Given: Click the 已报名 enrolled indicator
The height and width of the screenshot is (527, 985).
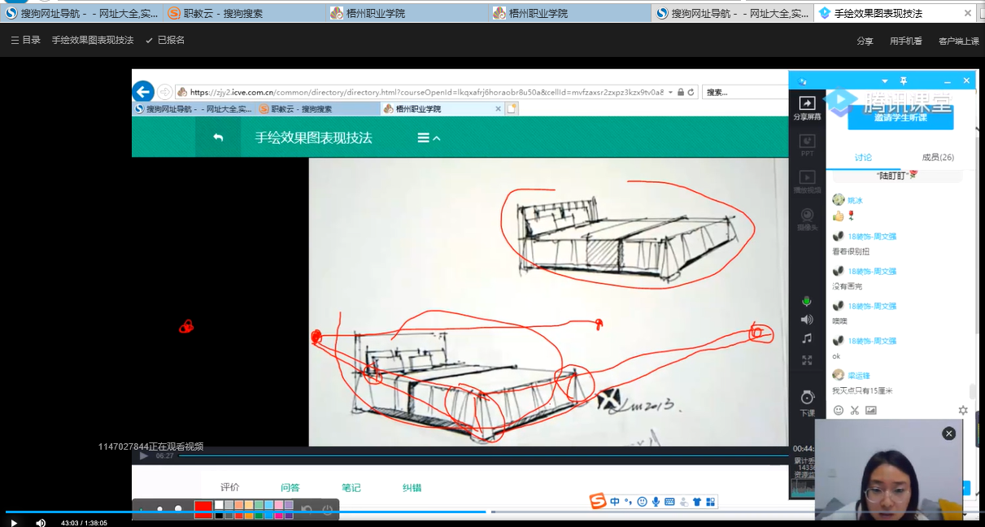Looking at the screenshot, I should 165,40.
